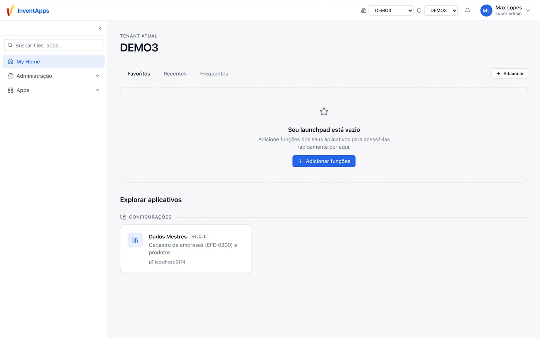Open notifications bell

[467, 10]
